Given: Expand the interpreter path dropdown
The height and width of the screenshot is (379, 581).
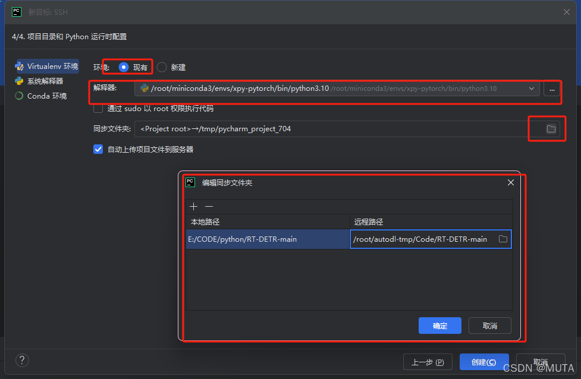Looking at the screenshot, I should point(531,89).
